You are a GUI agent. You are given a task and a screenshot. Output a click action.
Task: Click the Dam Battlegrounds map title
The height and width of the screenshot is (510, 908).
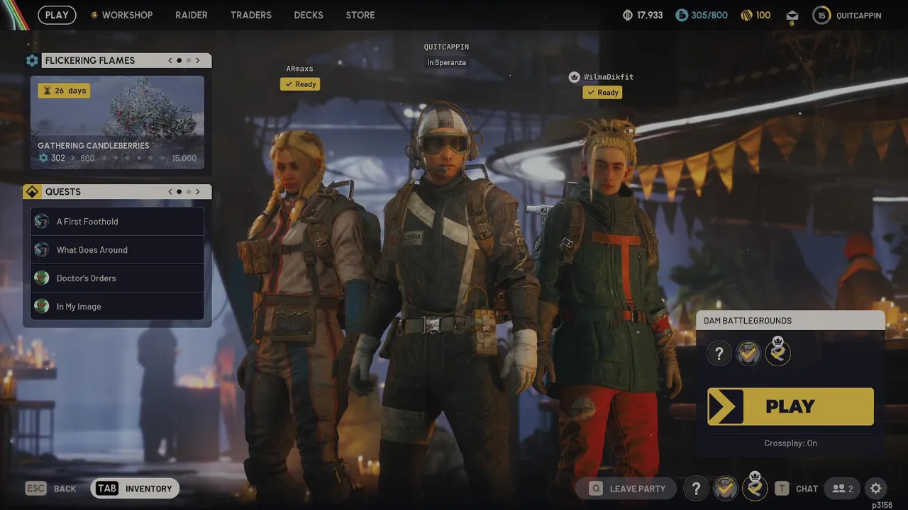(x=748, y=321)
